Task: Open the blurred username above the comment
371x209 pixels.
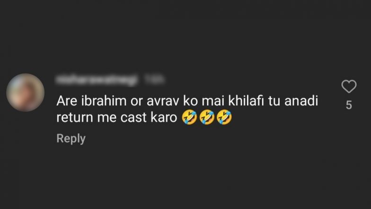Action: click(x=97, y=80)
